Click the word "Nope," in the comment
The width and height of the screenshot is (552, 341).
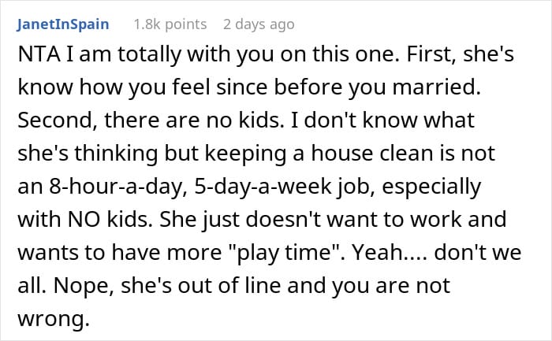tap(84, 286)
